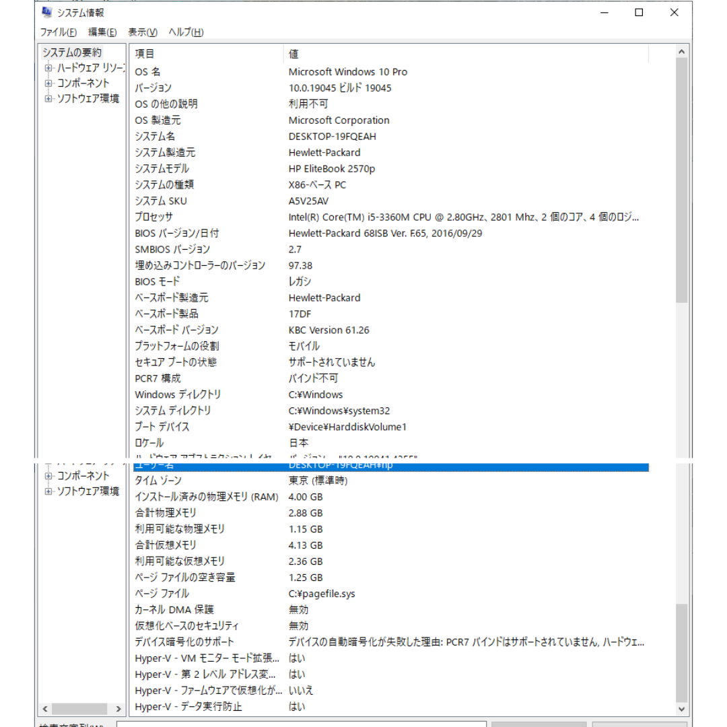
Task: Select the ロケール row label
Action: pyautogui.click(x=149, y=443)
